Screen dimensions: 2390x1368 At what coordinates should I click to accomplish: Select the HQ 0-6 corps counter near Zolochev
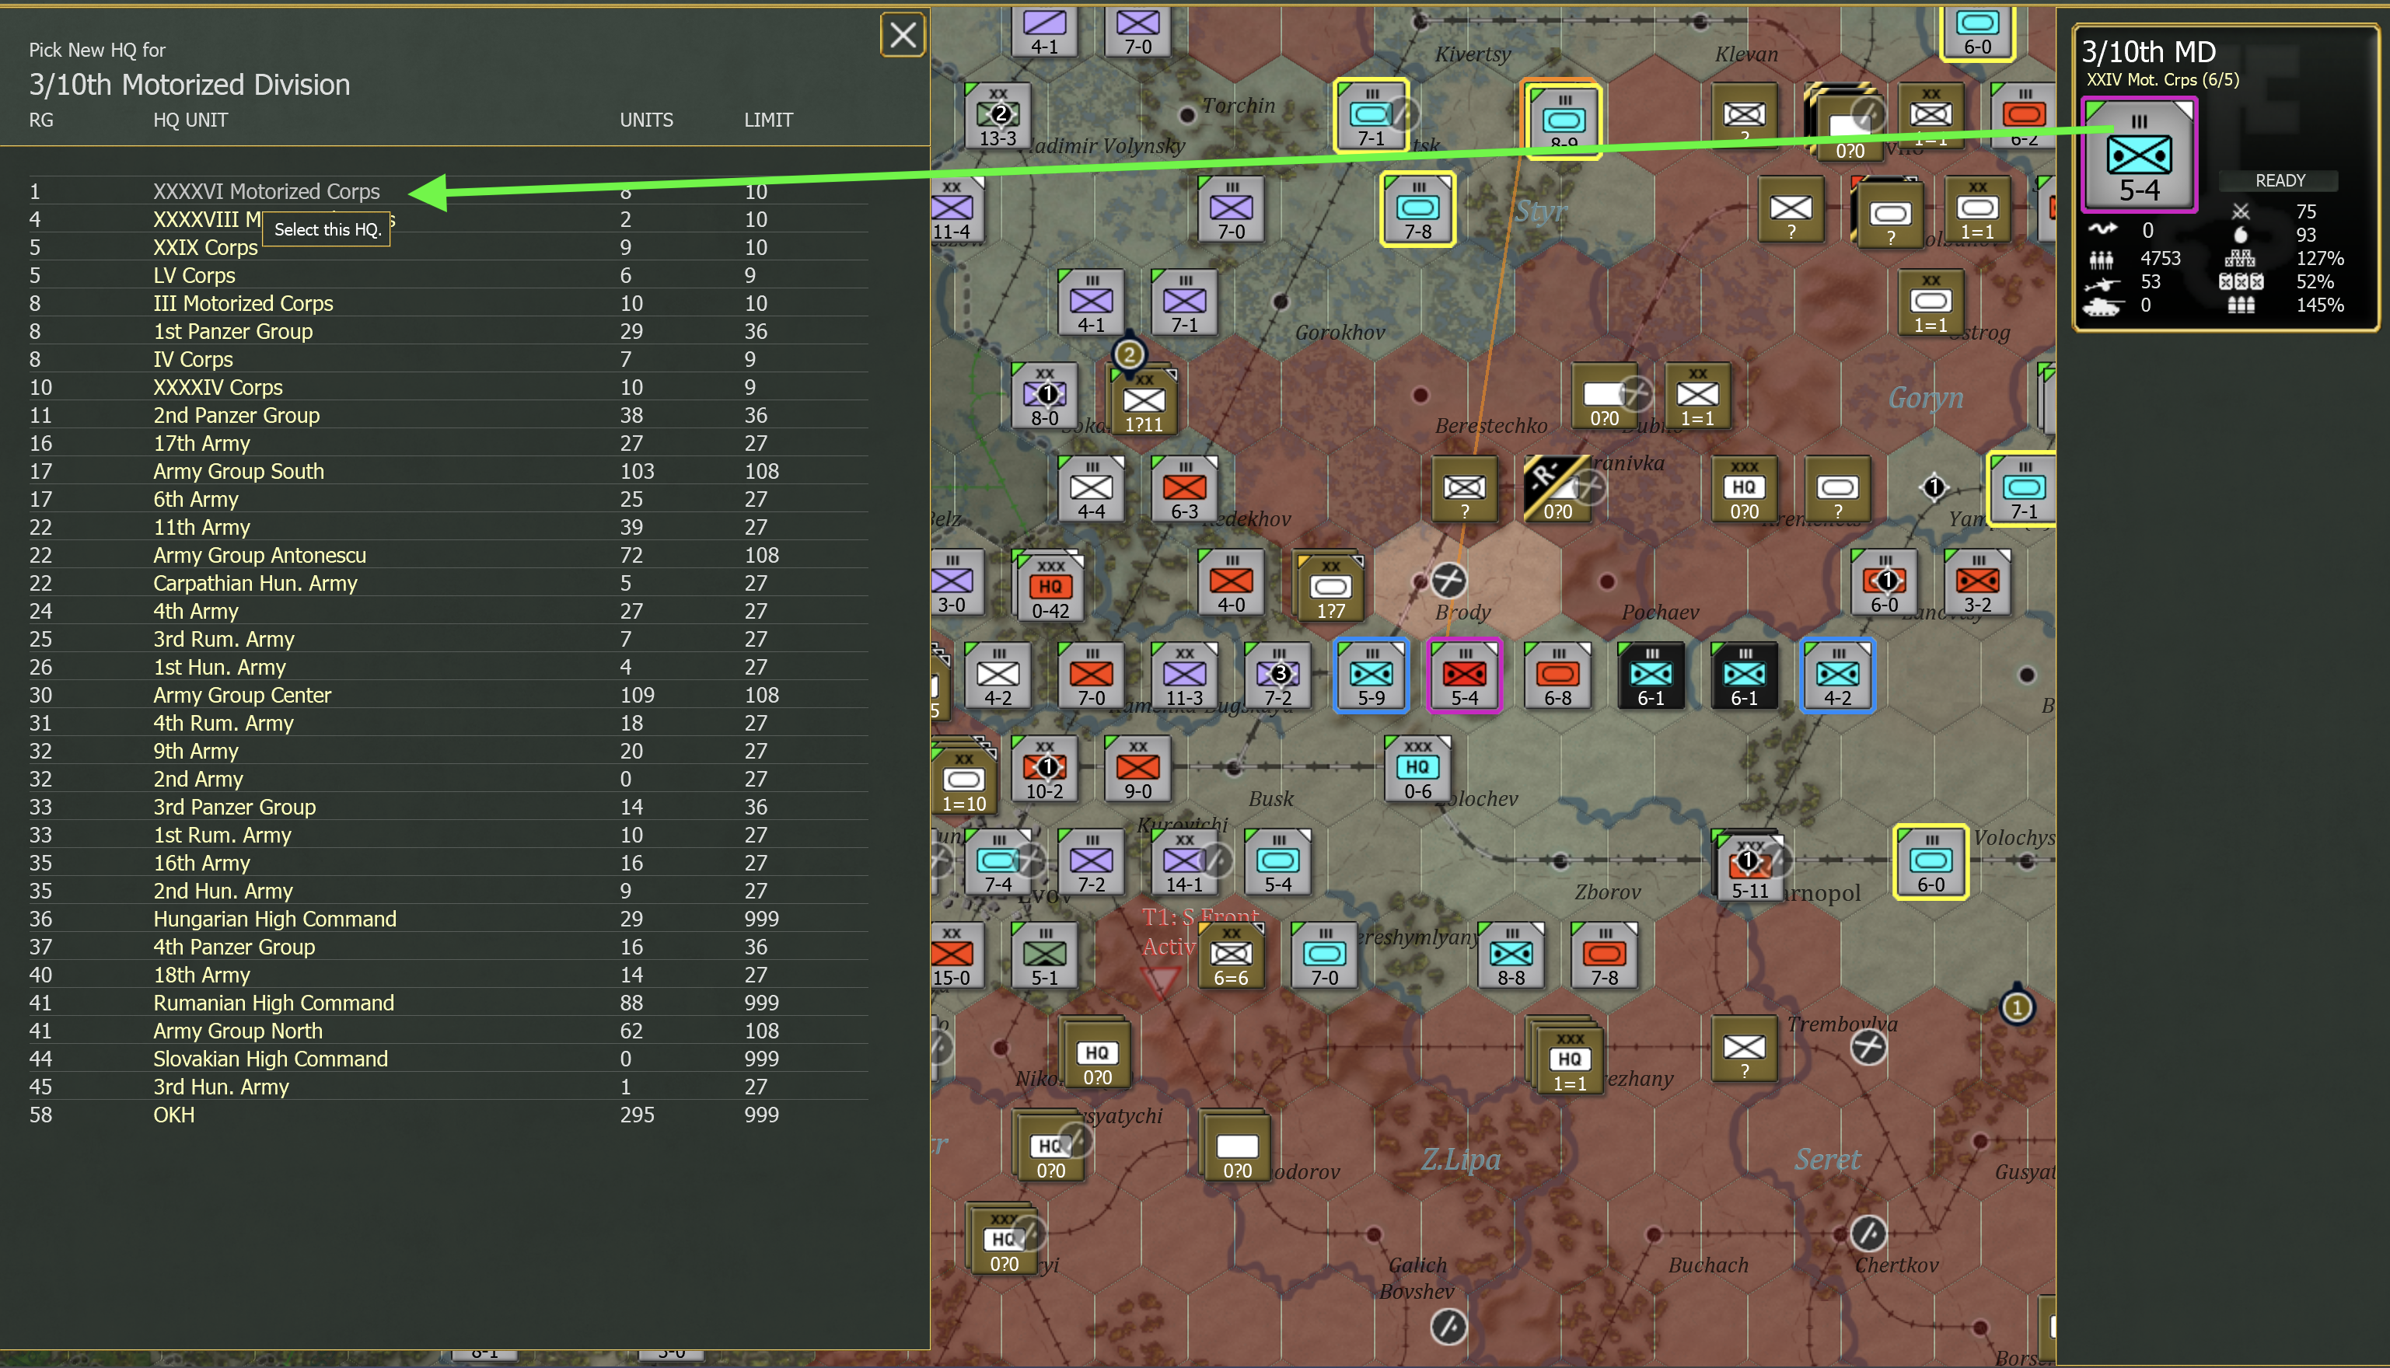point(1417,769)
